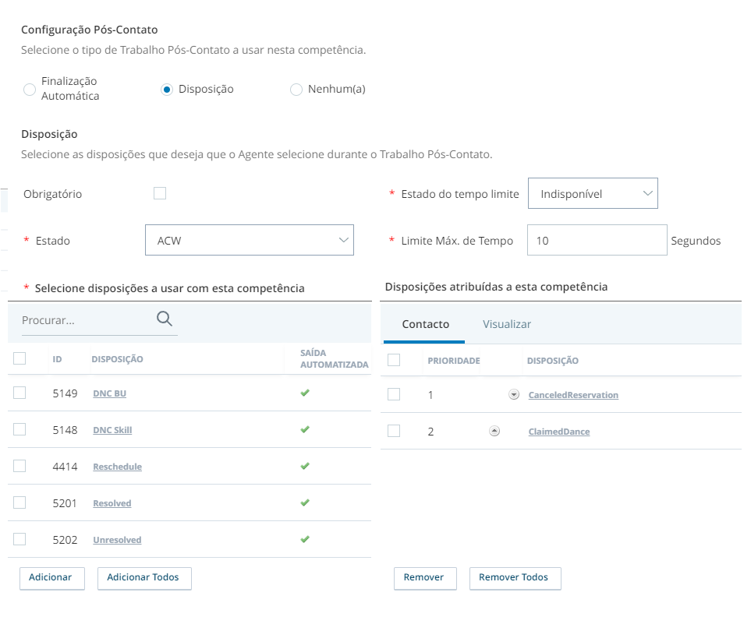Select the Nenhum(a) radio option
The height and width of the screenshot is (617, 751).
coord(296,89)
